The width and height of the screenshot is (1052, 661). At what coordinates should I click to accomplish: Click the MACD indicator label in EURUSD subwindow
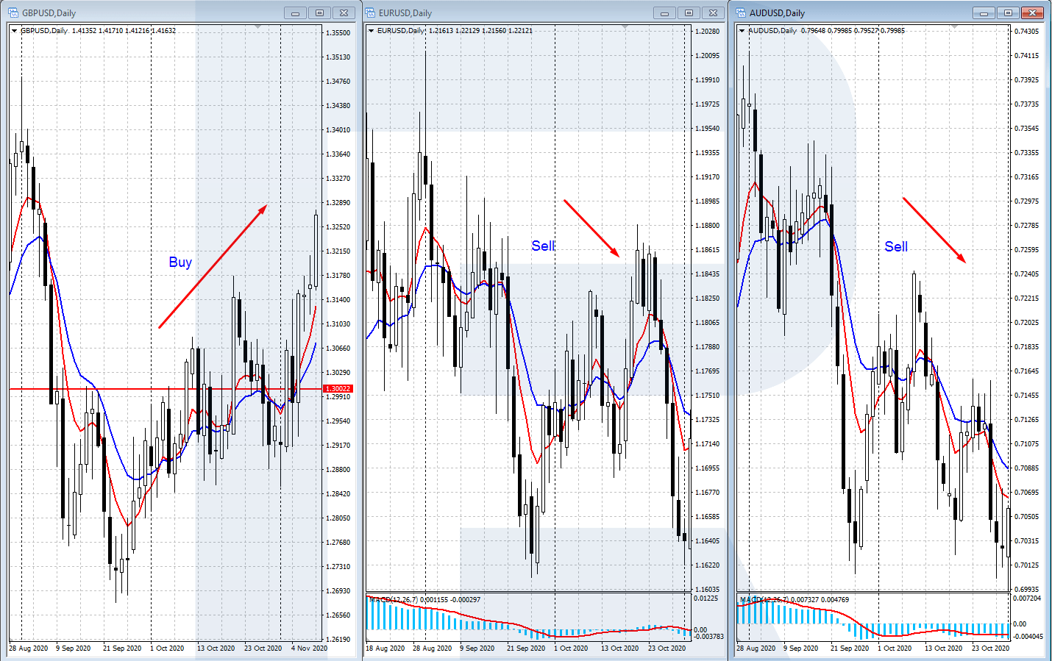[424, 599]
